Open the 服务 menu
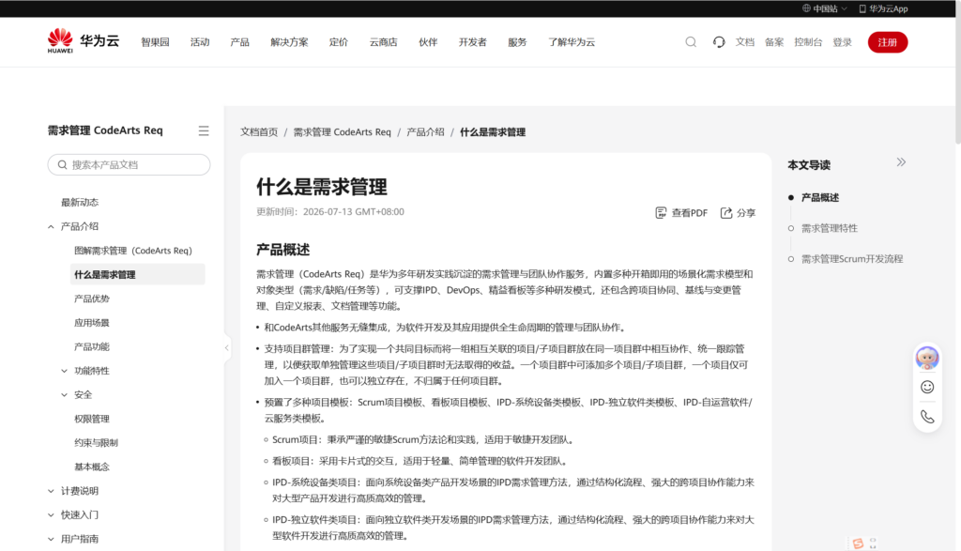 (x=517, y=41)
